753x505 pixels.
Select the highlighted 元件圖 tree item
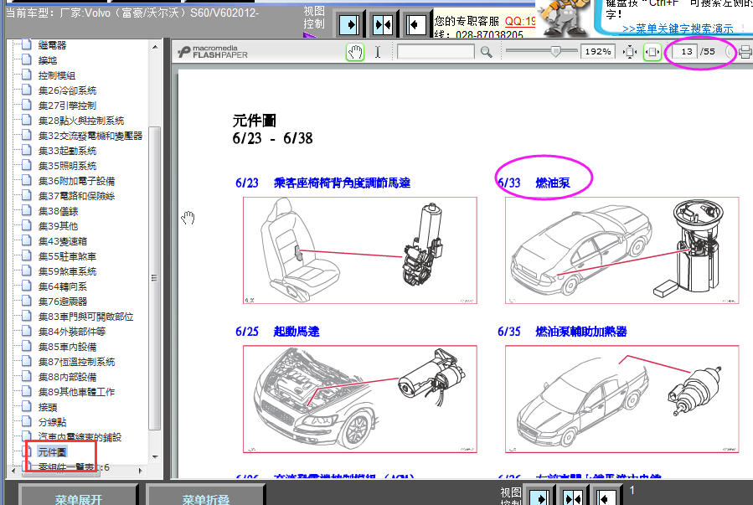point(52,452)
